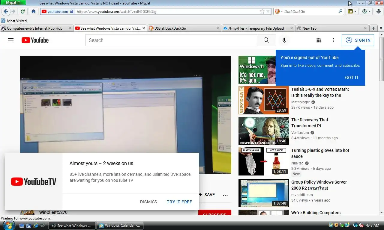Open Turning plastic gloves into hot sauce thumbnail

[x=264, y=161]
